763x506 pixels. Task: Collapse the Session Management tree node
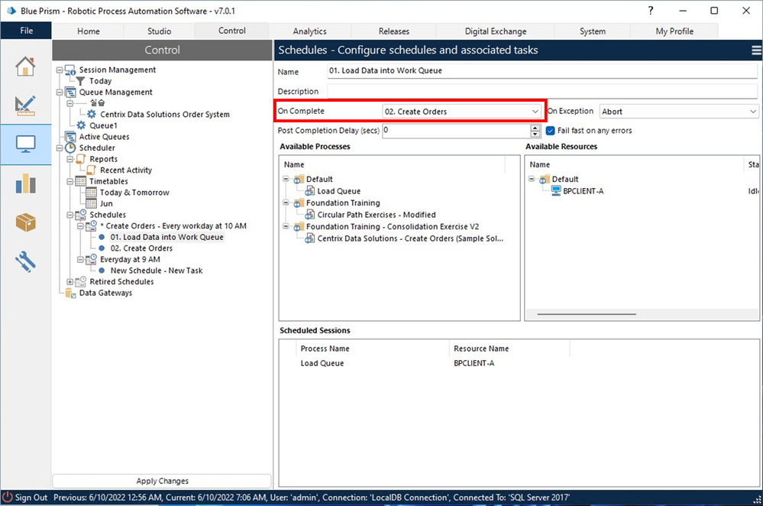(x=60, y=70)
